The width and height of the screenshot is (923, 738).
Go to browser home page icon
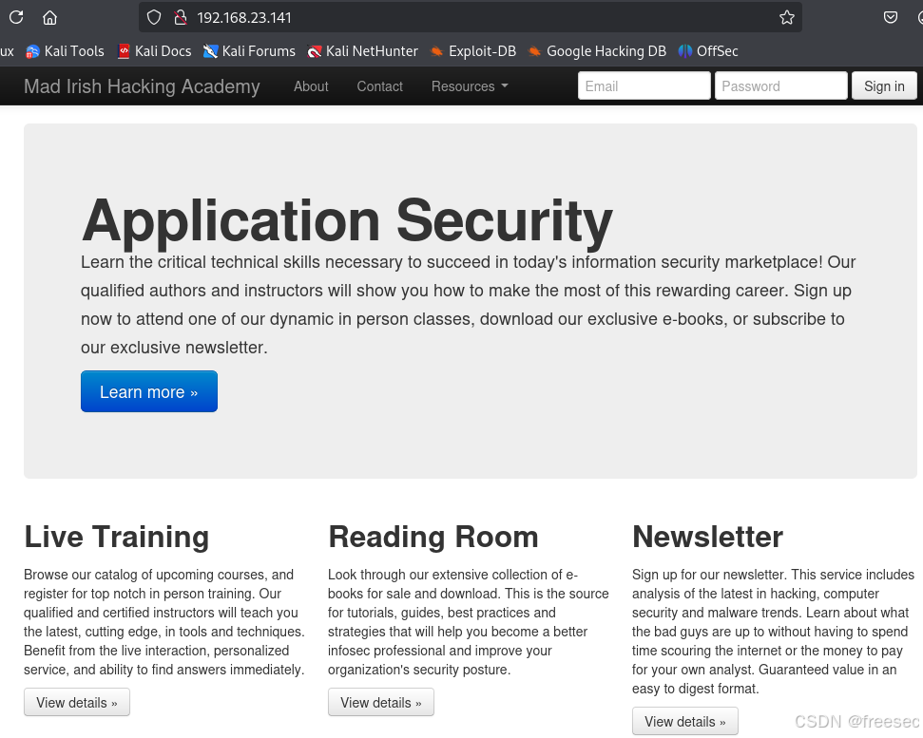click(50, 17)
